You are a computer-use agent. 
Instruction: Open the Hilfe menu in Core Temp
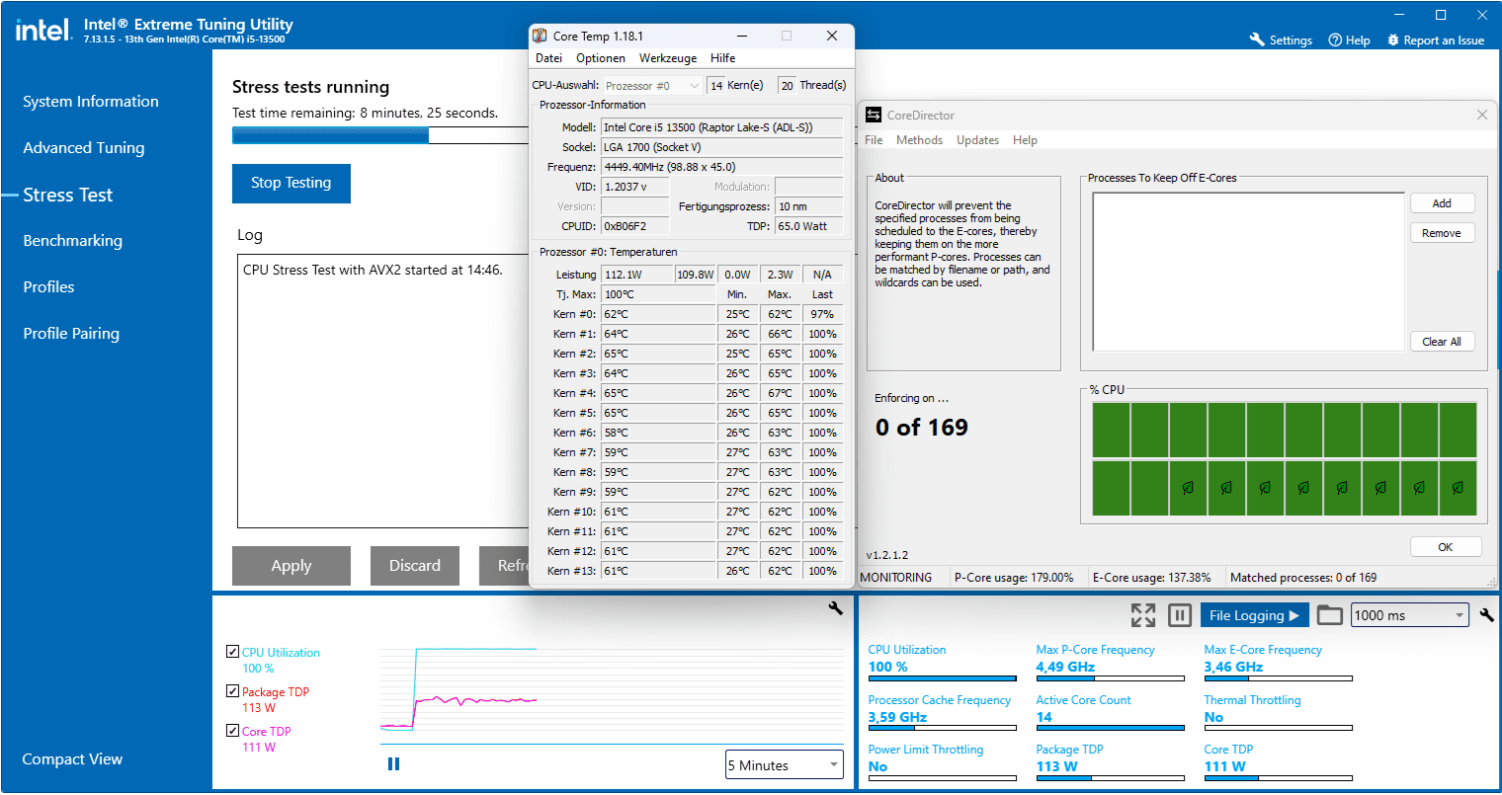[722, 58]
